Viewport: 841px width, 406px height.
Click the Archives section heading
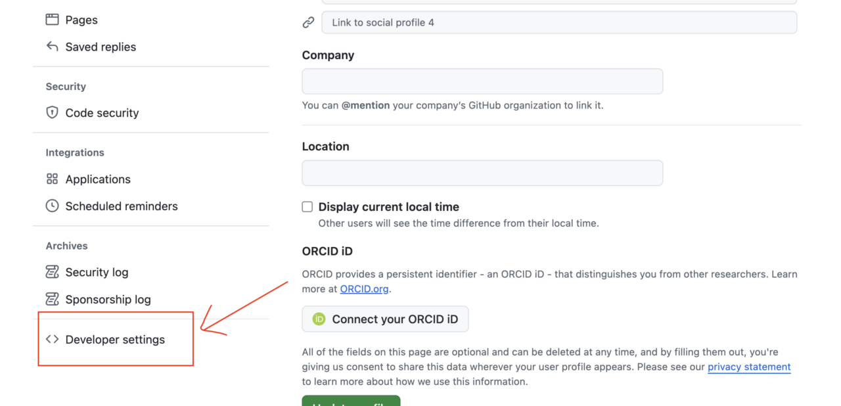tap(66, 246)
